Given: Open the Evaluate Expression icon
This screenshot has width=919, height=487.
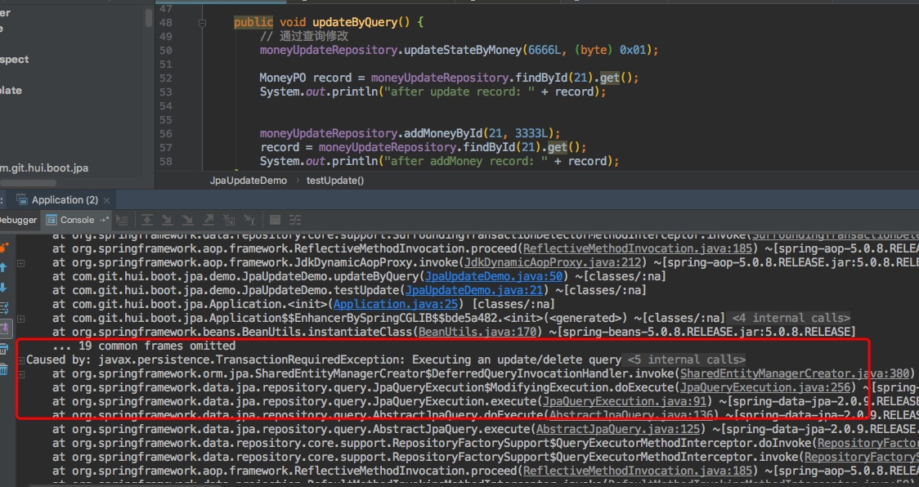Looking at the screenshot, I should pos(276,220).
